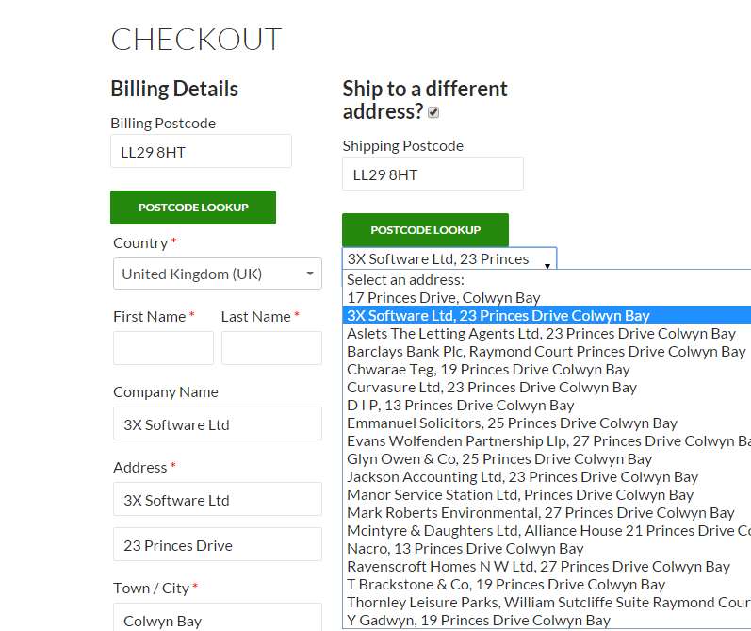Viewport: 751px width, 631px height.
Task: Choose 17 Princes Drive, Colwyn Bay
Action: pos(547,298)
